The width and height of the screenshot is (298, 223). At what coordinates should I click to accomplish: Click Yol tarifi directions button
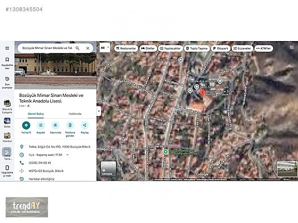pyautogui.click(x=26, y=128)
